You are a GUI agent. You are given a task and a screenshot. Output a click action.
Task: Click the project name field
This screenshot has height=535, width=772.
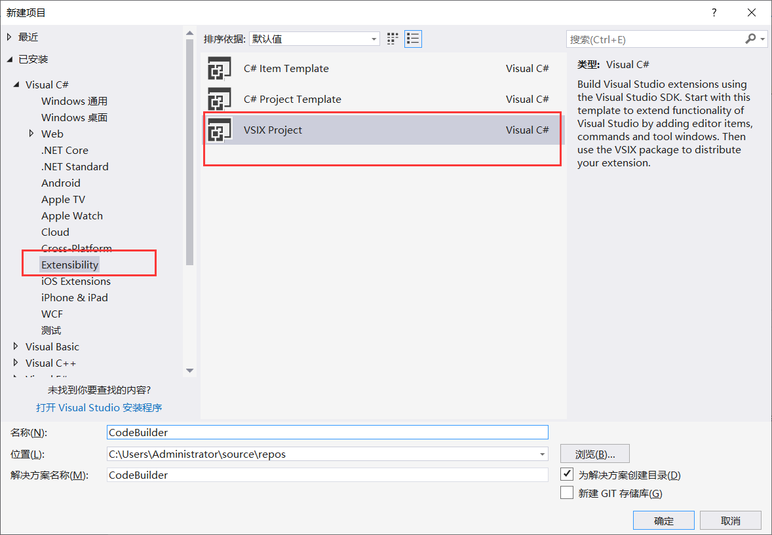pos(328,432)
